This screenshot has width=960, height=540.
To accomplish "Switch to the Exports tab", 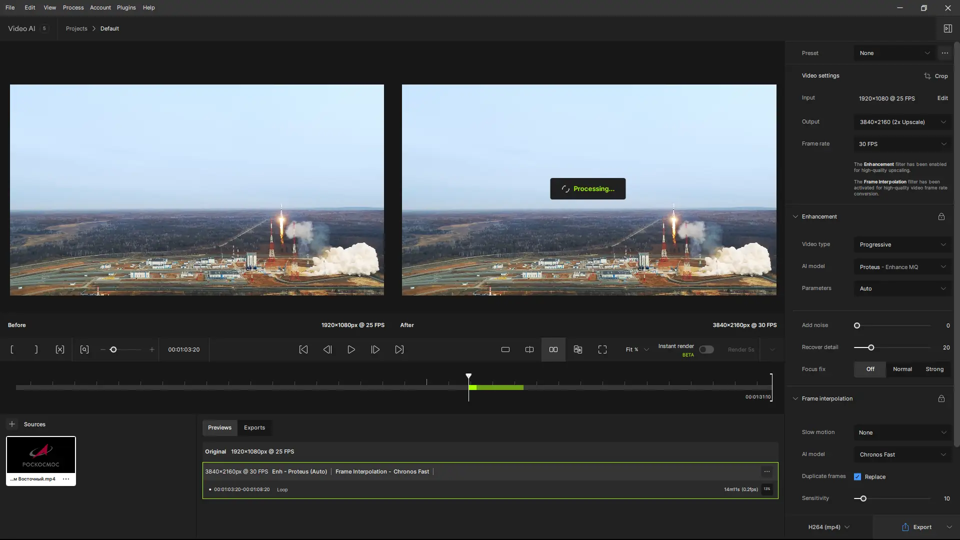I will pyautogui.click(x=254, y=427).
